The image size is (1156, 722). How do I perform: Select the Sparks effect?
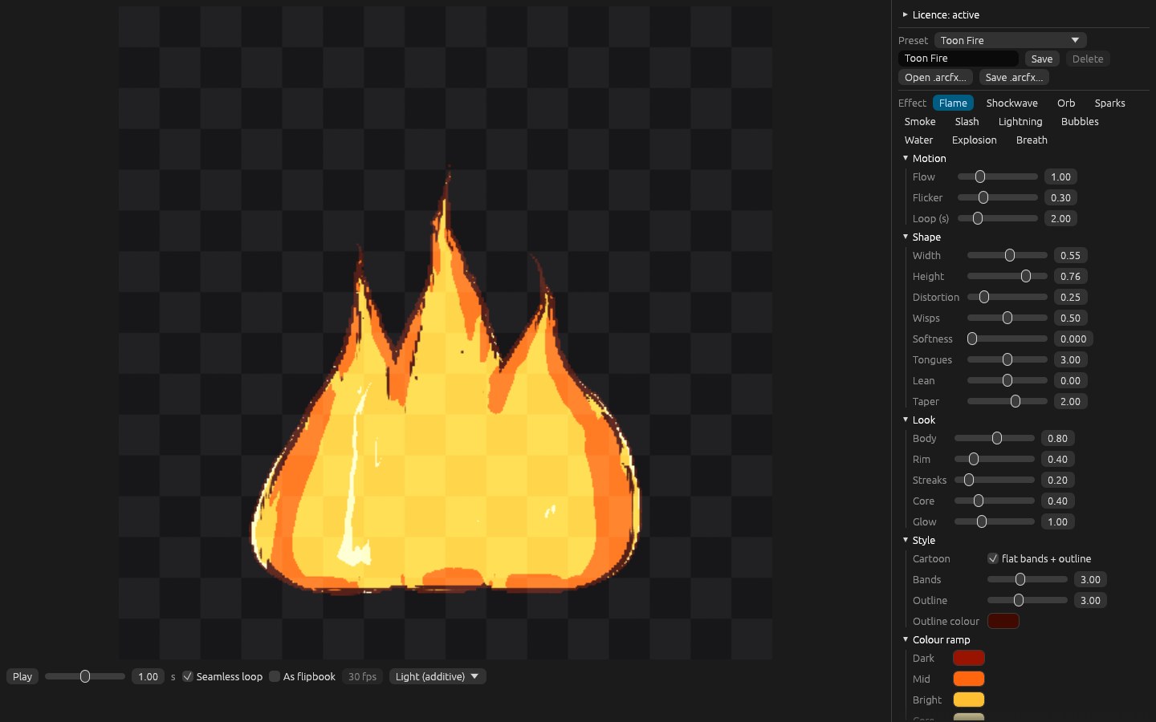coord(1109,103)
